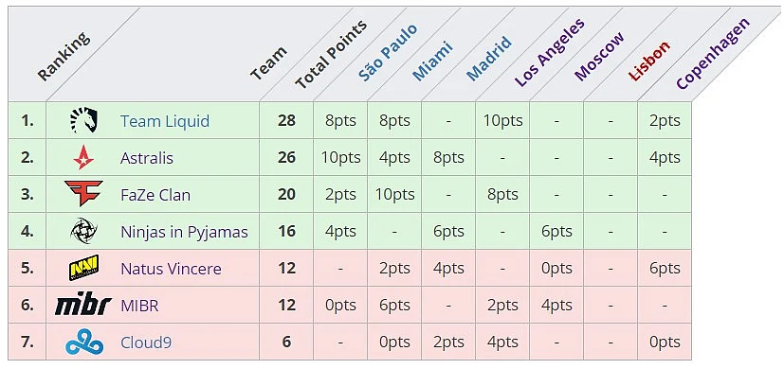Click the Astralis red star logo
Viewport: 784px width, 369px height.
(x=83, y=158)
